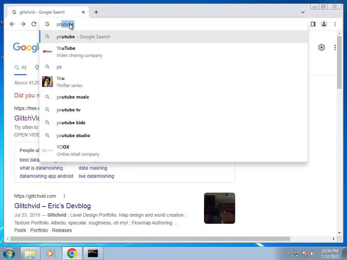Open the Windows Start menu orb

click(x=9, y=253)
